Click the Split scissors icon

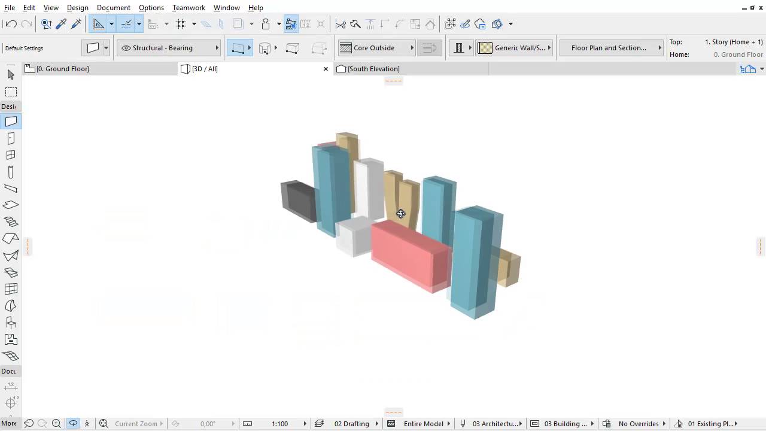pos(341,24)
